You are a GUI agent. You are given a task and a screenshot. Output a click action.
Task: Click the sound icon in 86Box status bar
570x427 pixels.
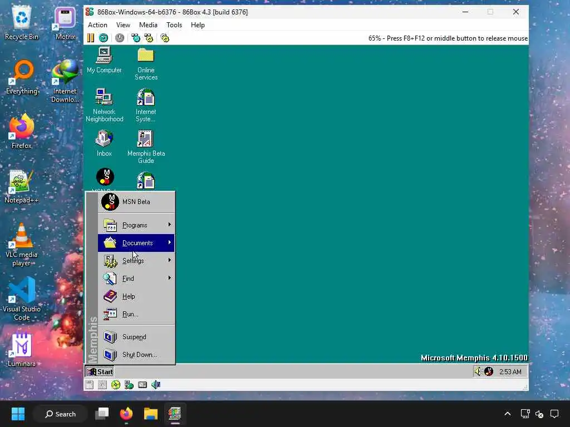point(156,385)
